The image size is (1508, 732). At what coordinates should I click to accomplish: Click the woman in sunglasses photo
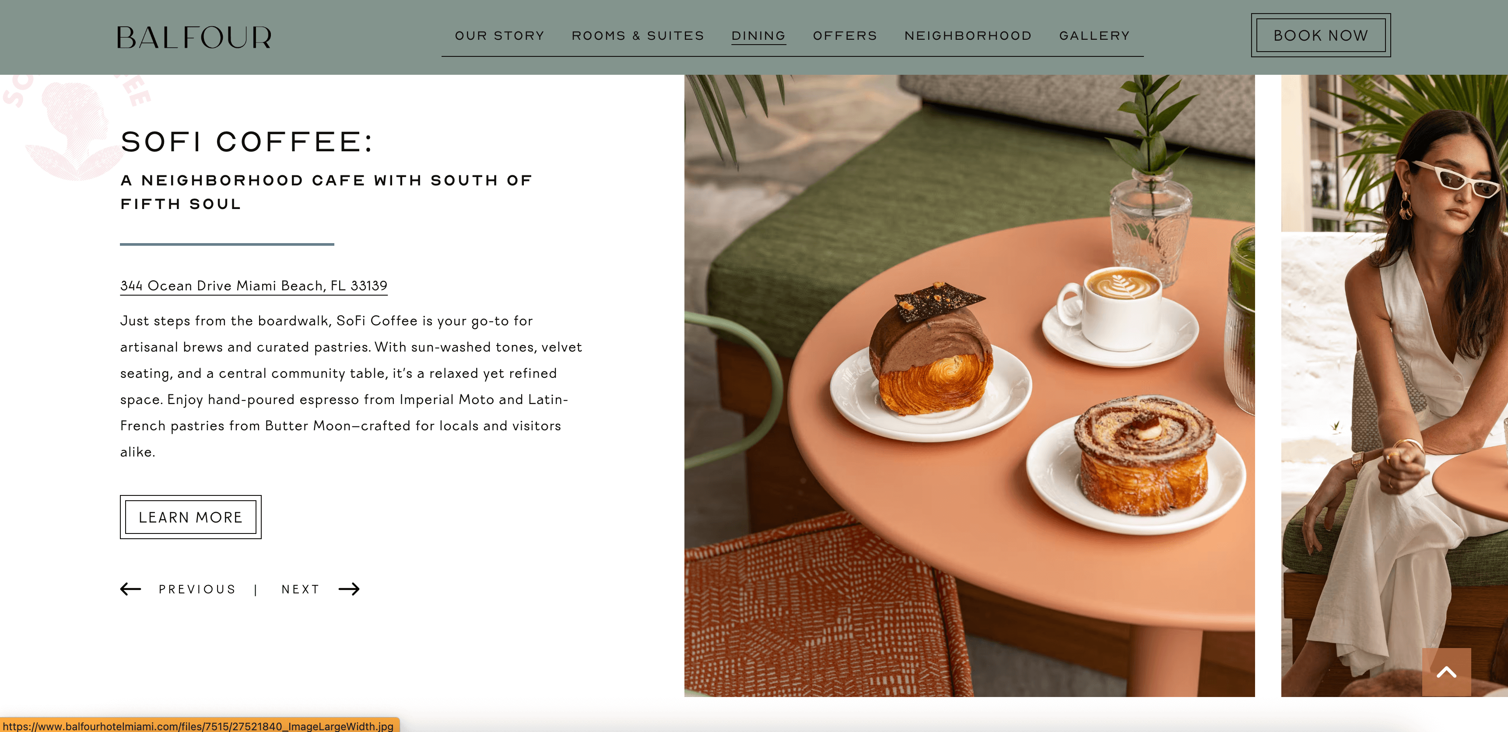1394,386
